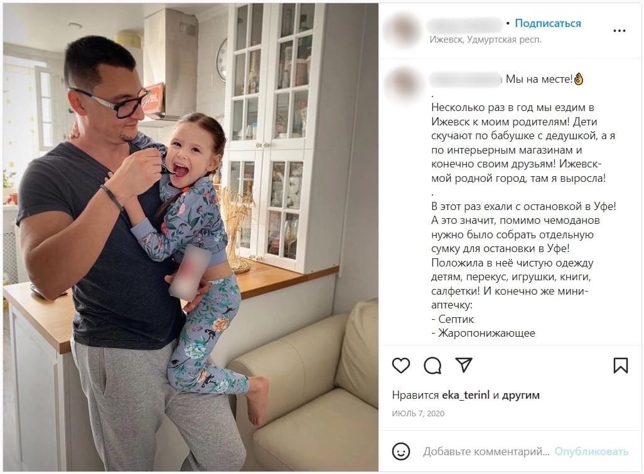The image size is (644, 474).
Task: Open comments with the speech bubble icon
Action: point(432,366)
